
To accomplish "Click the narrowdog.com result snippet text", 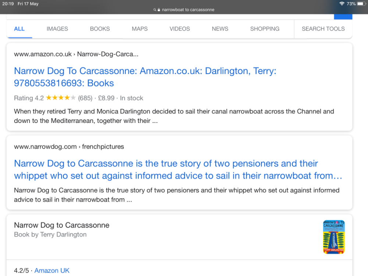I will [x=177, y=195].
